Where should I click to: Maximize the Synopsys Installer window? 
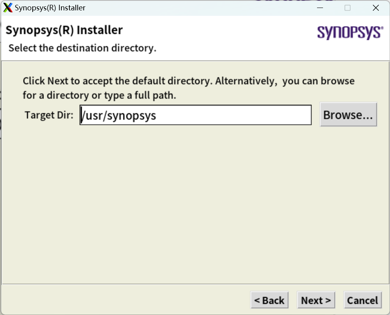pyautogui.click(x=348, y=8)
